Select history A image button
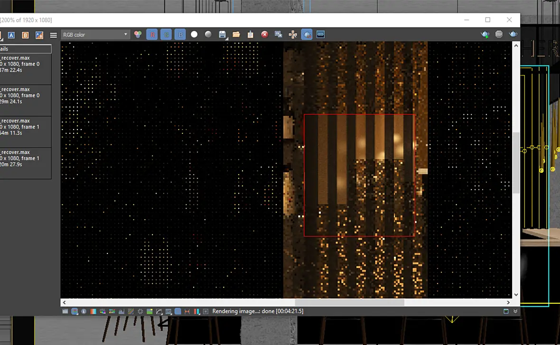 11,35
